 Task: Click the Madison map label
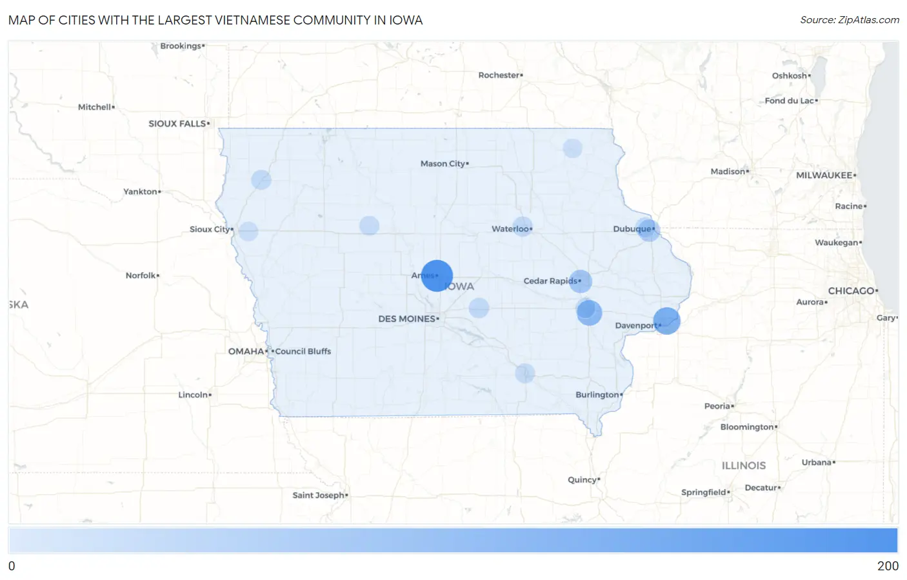click(728, 172)
